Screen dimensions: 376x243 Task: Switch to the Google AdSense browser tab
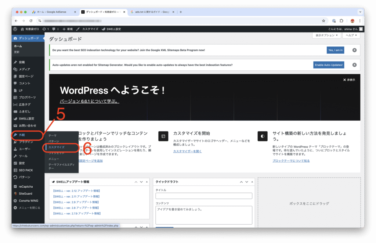(54, 12)
